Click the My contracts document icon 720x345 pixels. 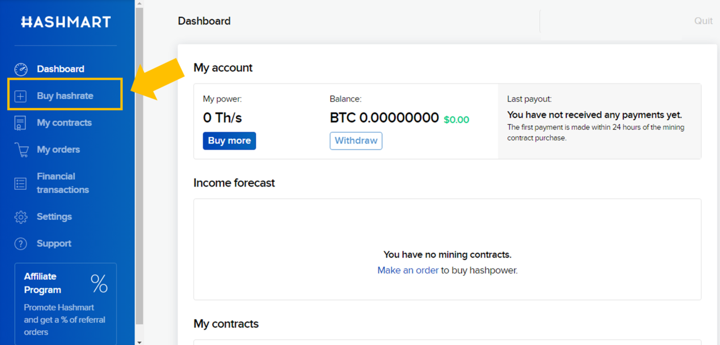(x=20, y=123)
